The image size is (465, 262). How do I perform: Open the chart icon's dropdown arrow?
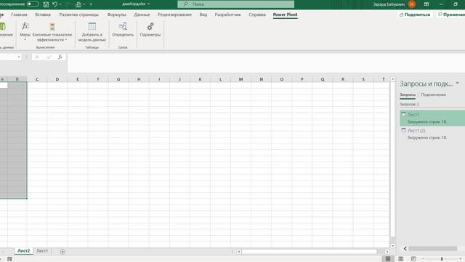84,4
